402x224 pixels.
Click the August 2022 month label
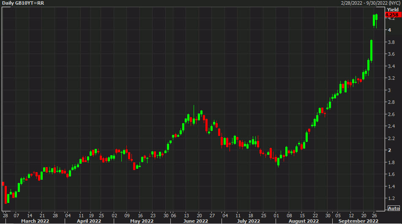click(304, 221)
